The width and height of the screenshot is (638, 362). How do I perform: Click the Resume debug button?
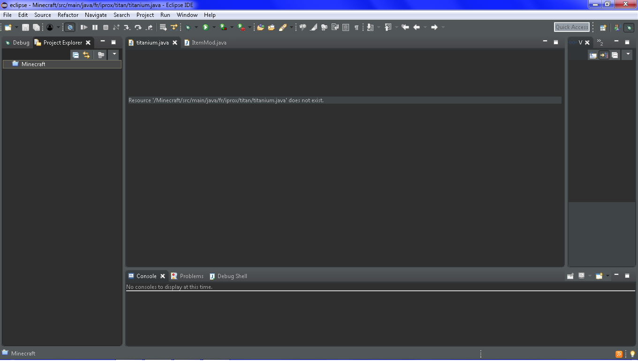[84, 28]
